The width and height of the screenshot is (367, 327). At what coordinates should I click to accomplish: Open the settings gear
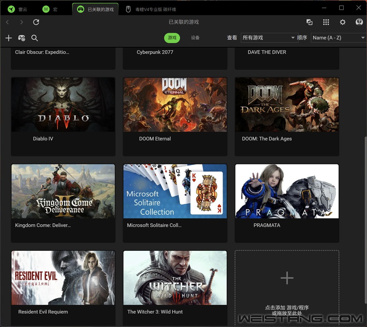(343, 22)
